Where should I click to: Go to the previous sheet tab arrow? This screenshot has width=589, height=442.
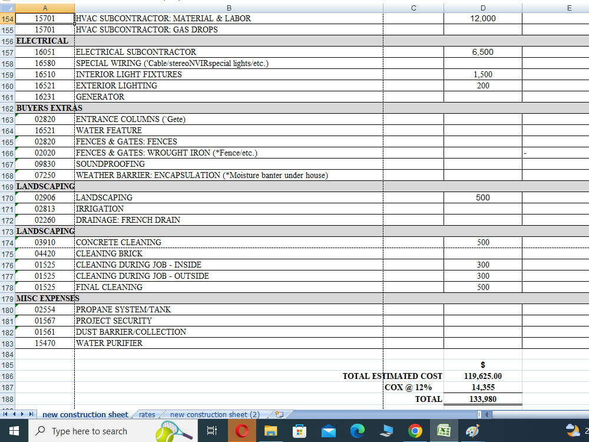(x=14, y=414)
